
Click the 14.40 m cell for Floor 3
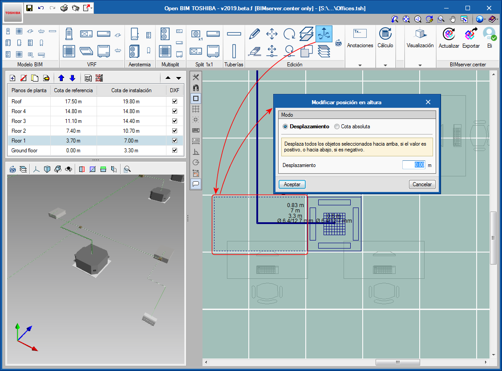(131, 121)
